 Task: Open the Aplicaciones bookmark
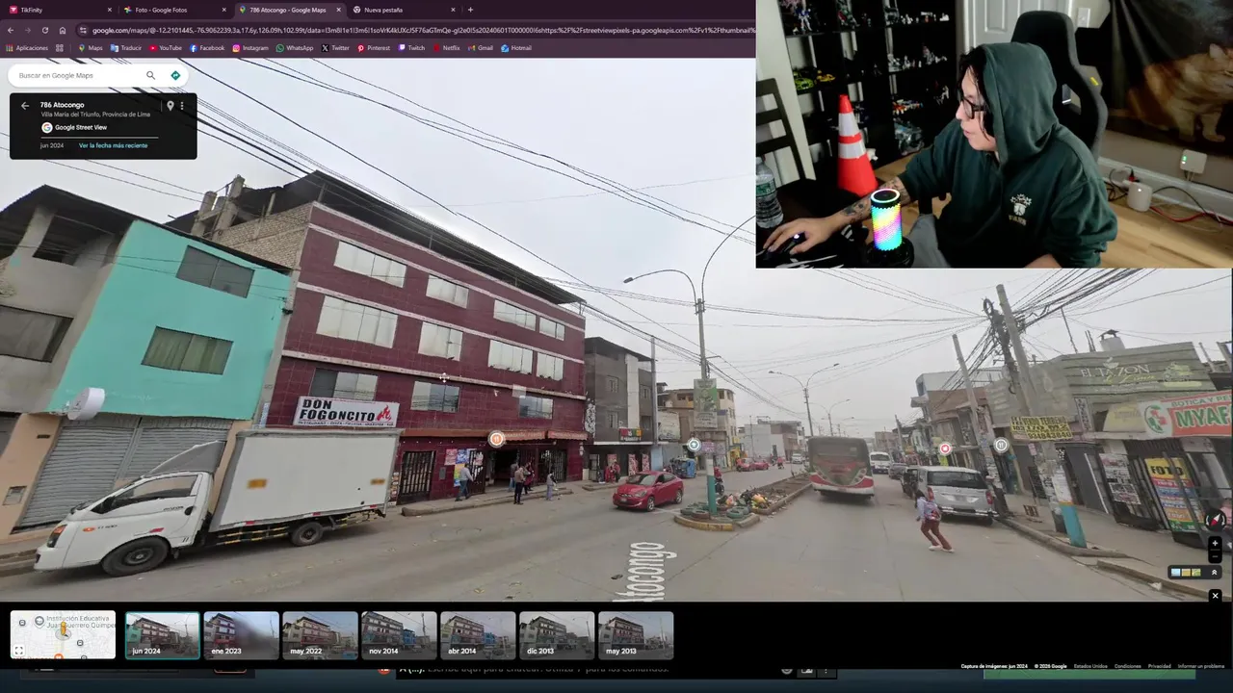[27, 48]
